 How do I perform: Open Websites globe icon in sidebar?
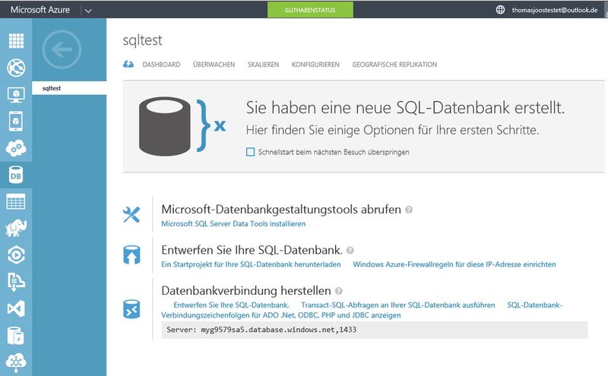click(x=16, y=68)
